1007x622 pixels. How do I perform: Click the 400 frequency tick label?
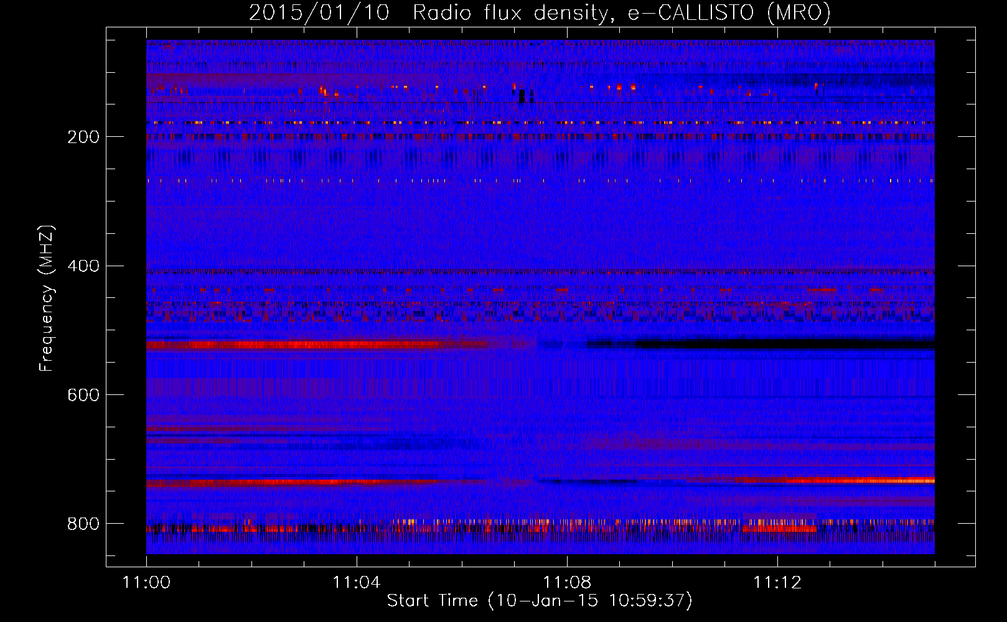83,266
